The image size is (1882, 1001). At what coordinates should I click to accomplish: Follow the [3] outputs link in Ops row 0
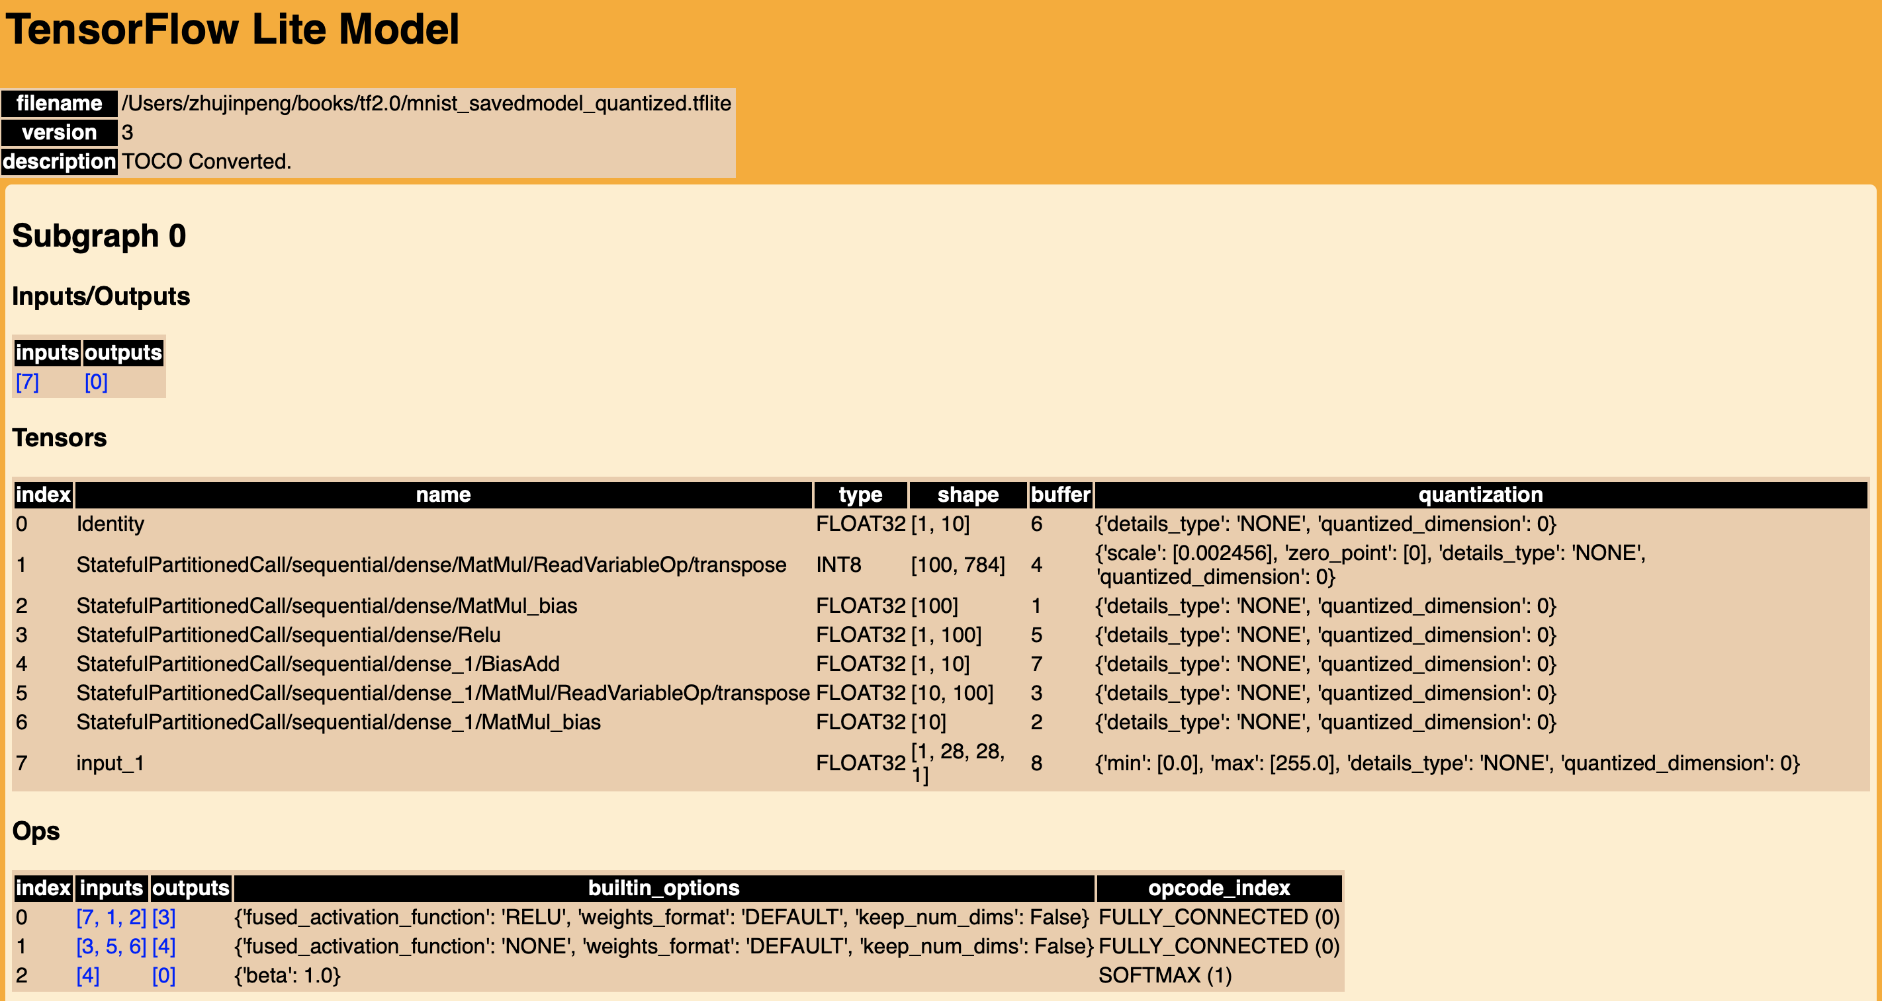tap(163, 917)
